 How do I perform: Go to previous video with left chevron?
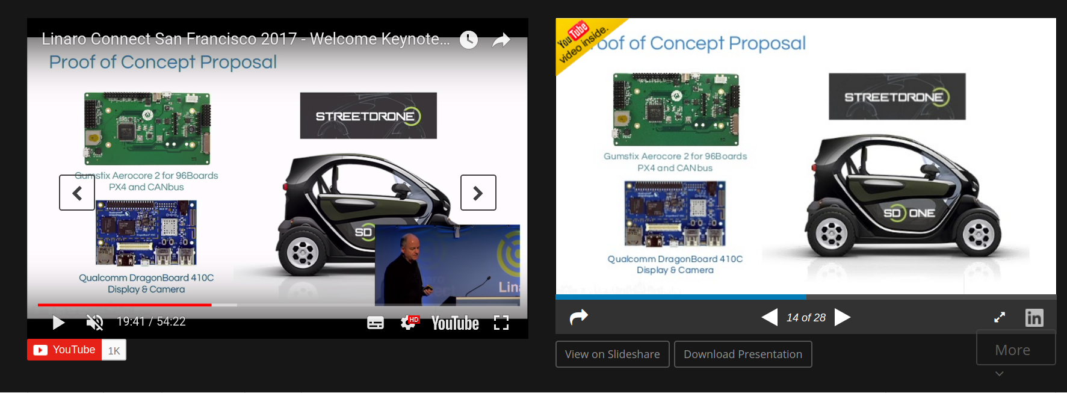pos(77,193)
